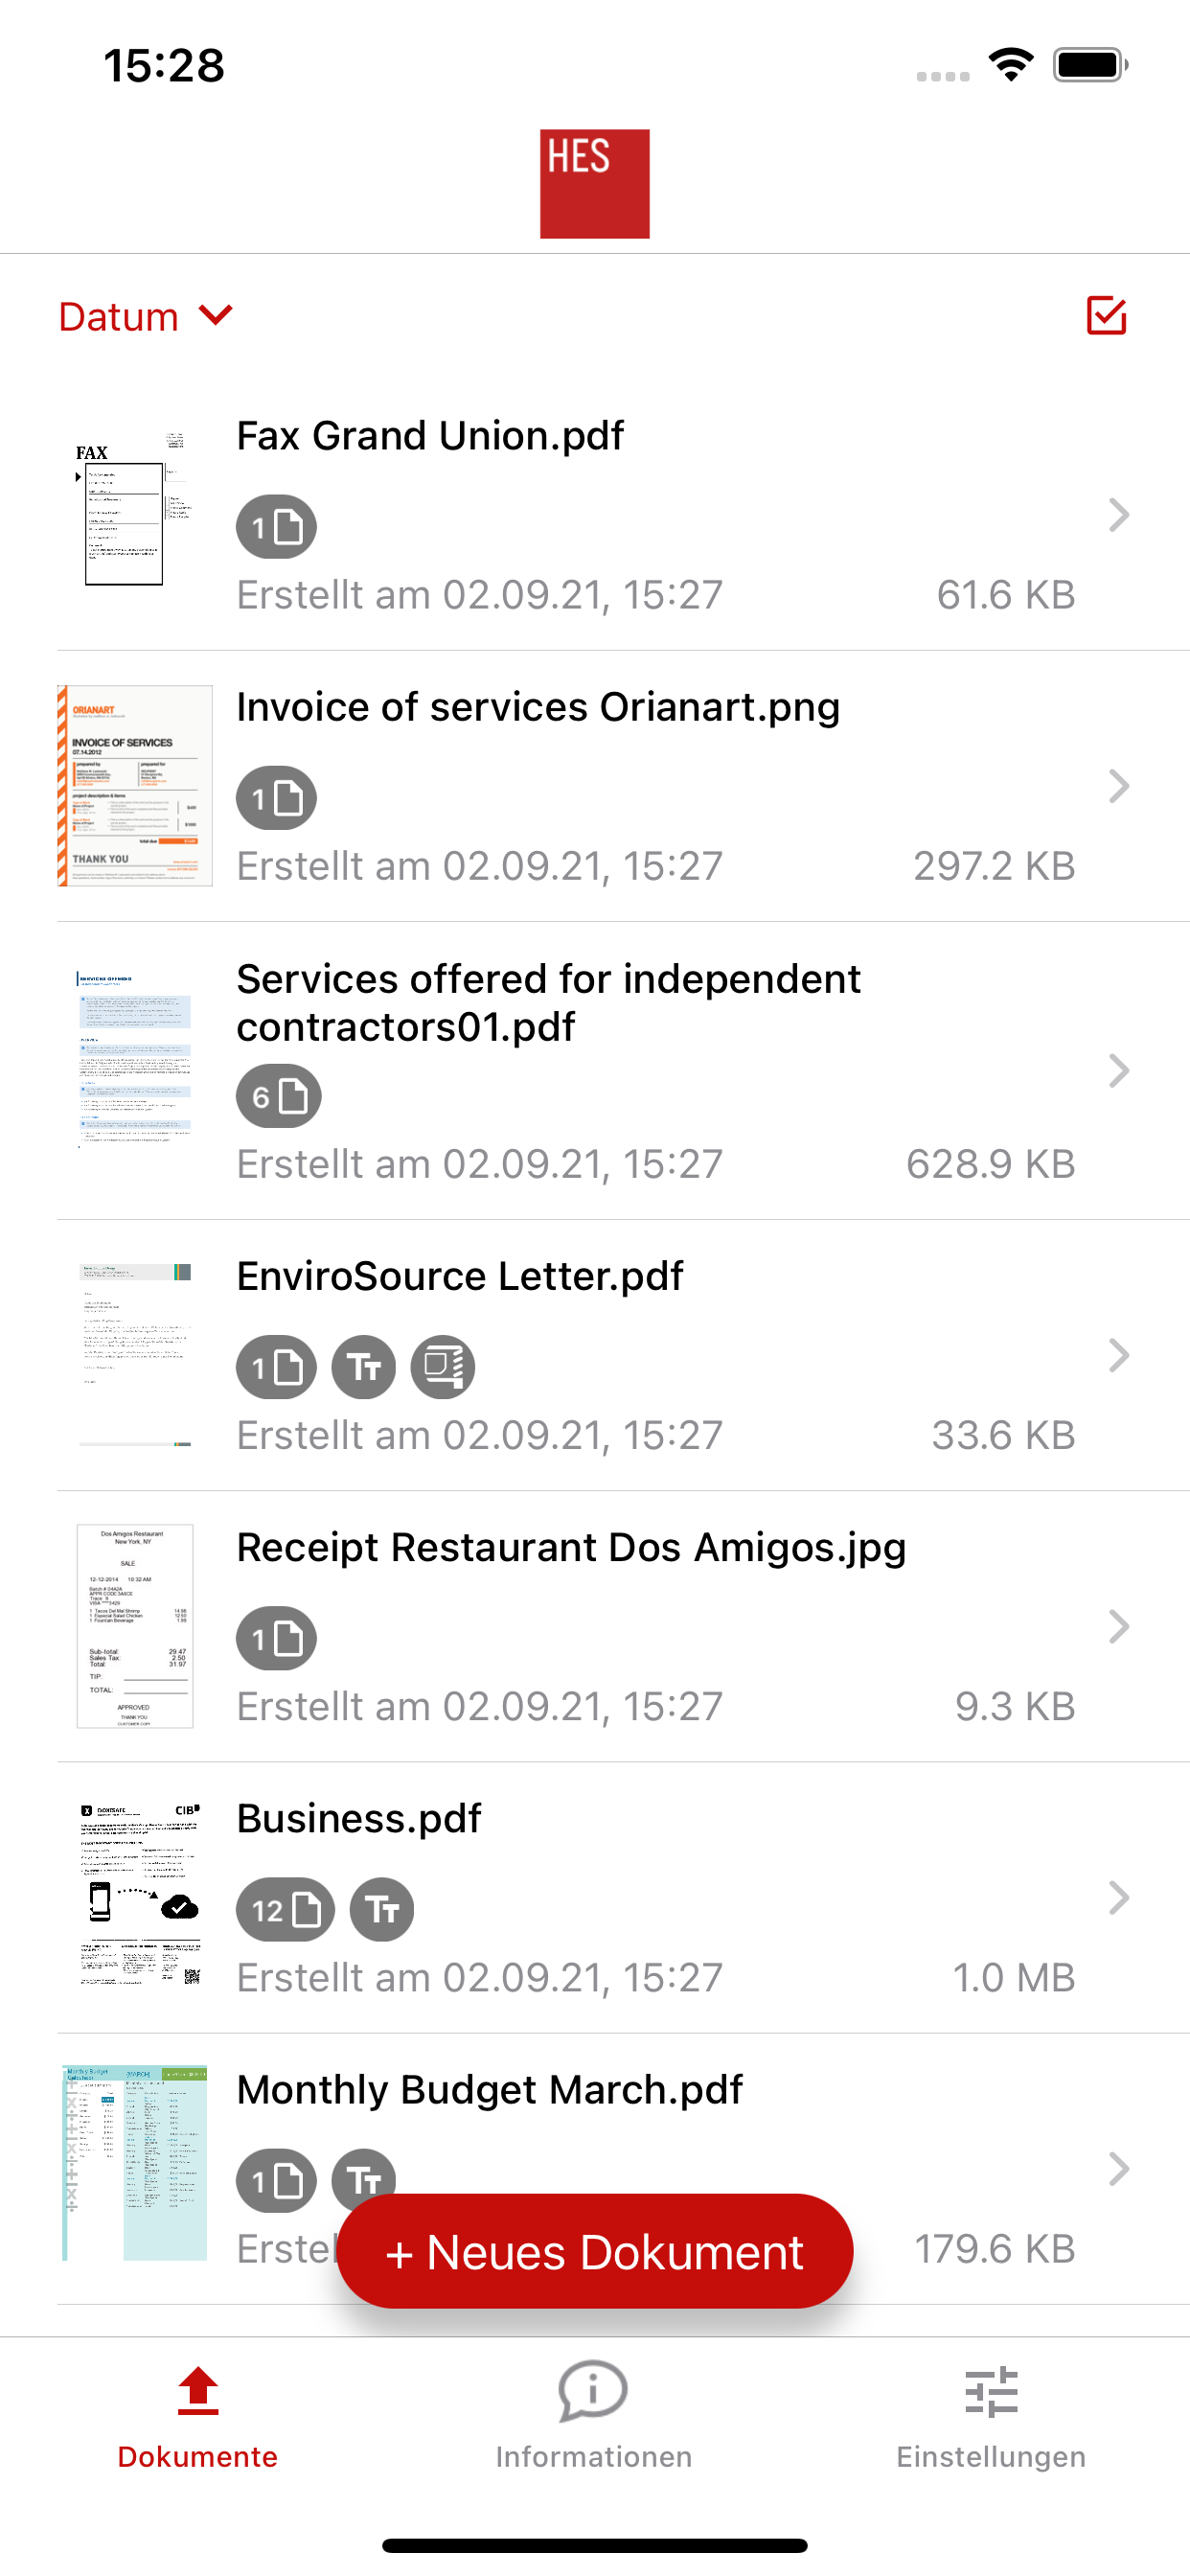Image resolution: width=1190 pixels, height=2576 pixels.
Task: Click text icon on Business.pdf
Action: (x=381, y=1910)
